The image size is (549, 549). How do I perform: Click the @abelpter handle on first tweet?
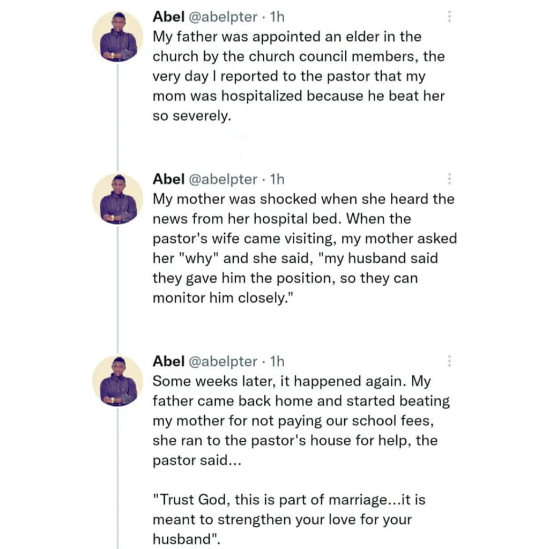223,17
